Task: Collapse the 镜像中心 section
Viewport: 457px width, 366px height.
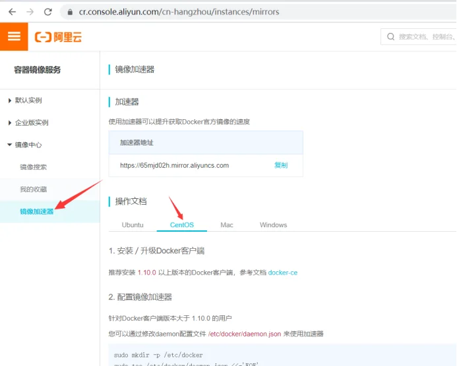Action: (x=25, y=145)
